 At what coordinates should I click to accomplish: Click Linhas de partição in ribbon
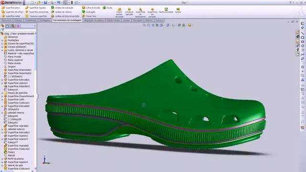129,11
